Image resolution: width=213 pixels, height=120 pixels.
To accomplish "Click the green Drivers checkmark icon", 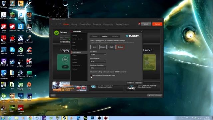I will point(56,33).
